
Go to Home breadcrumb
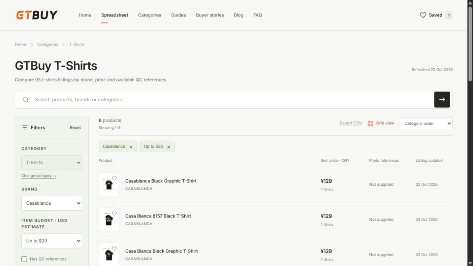tap(21, 44)
